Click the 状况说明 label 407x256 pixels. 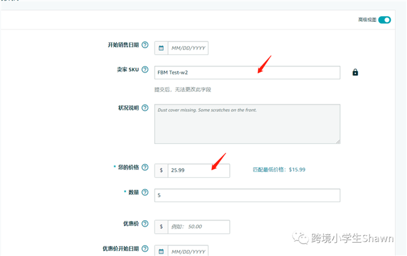pyautogui.click(x=128, y=108)
